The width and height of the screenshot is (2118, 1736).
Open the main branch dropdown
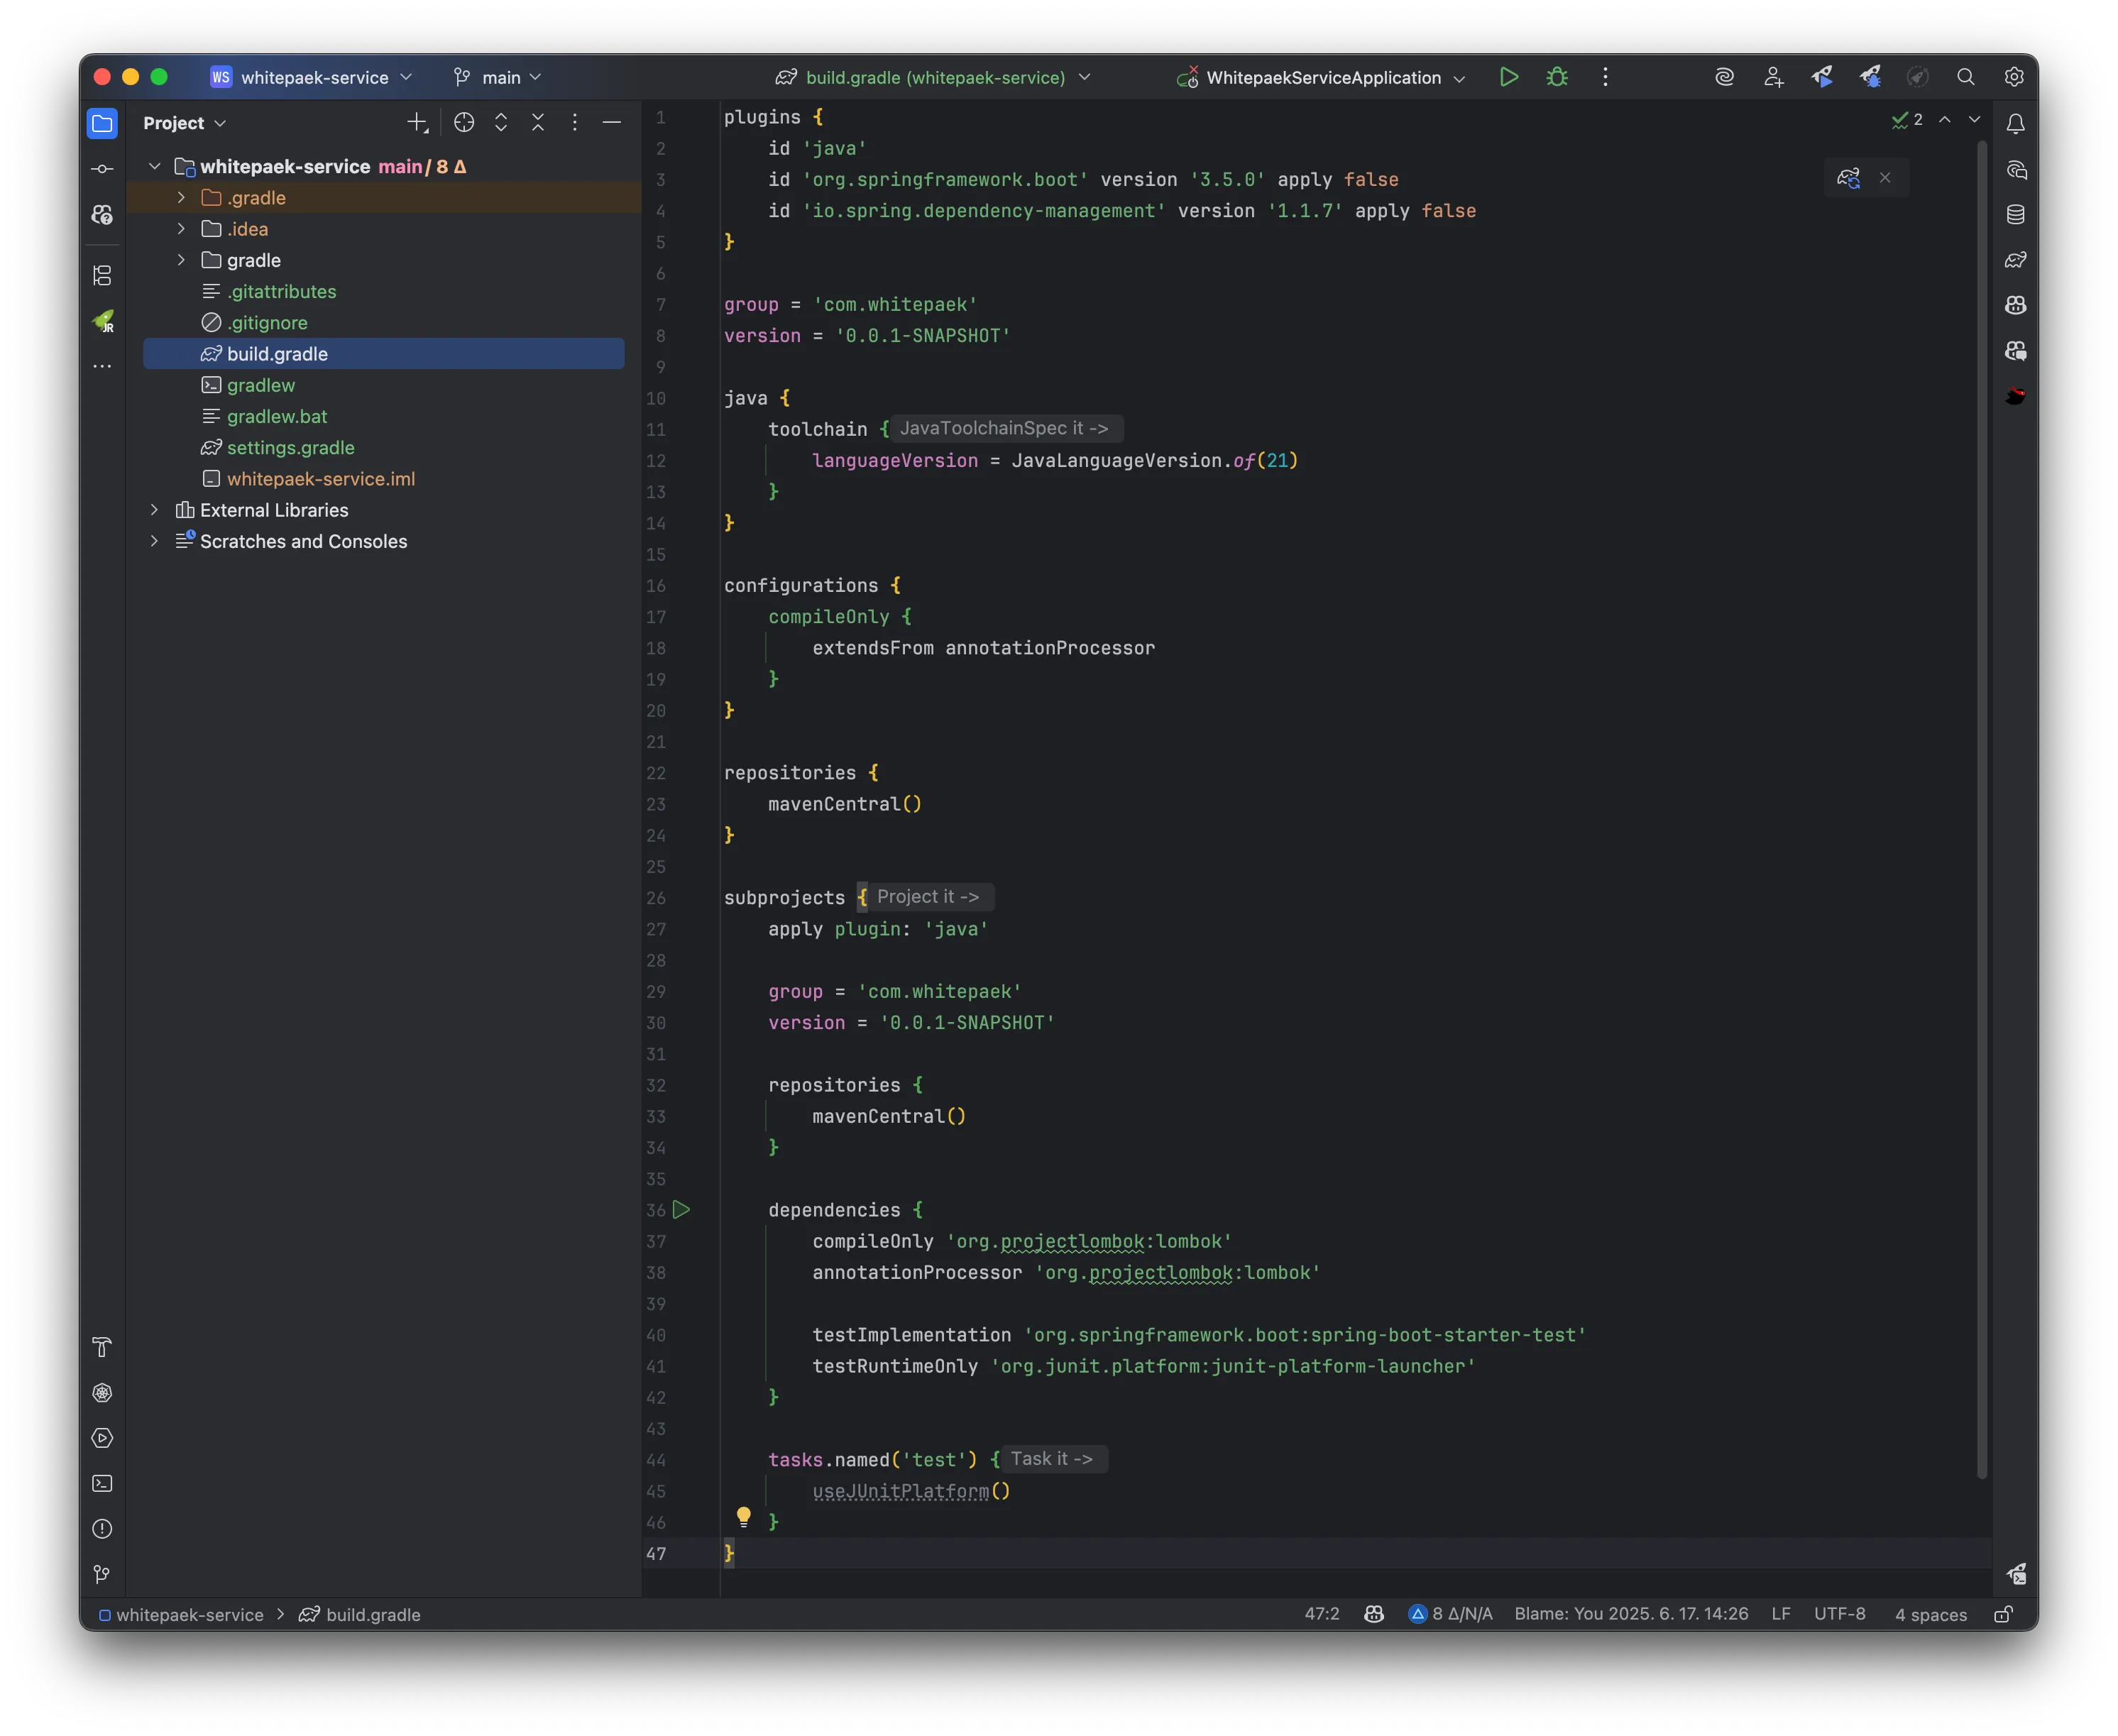(x=497, y=77)
